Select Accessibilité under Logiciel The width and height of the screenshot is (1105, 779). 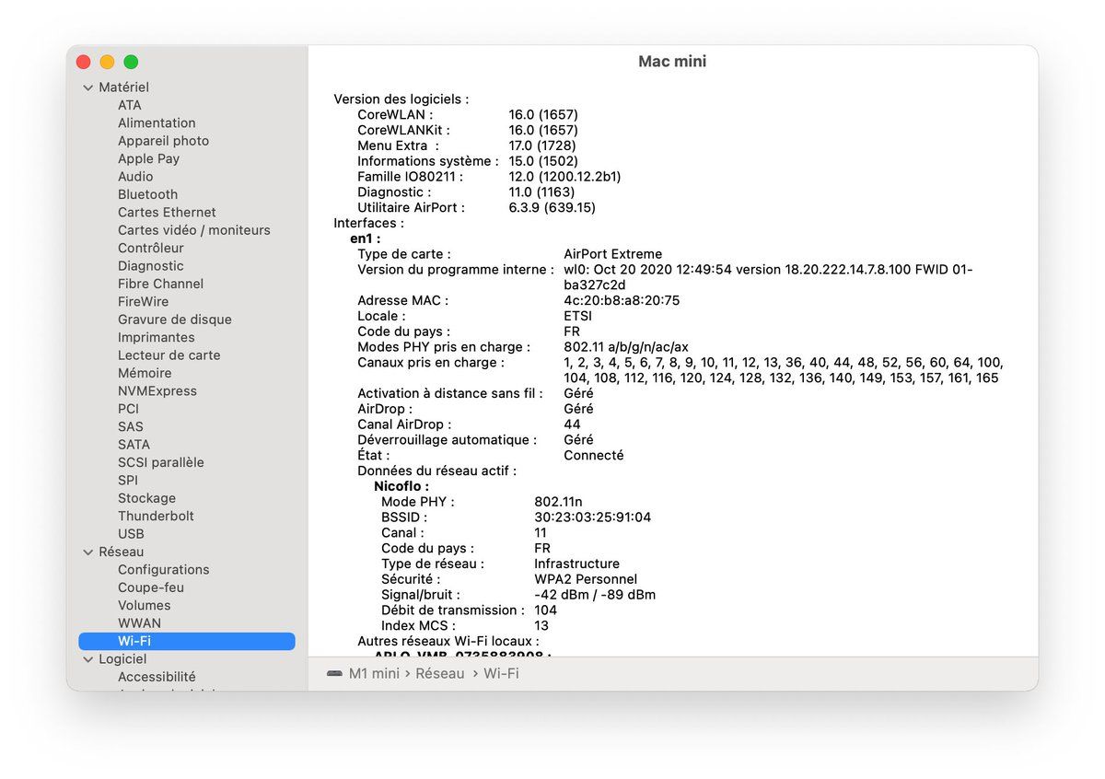pos(157,677)
